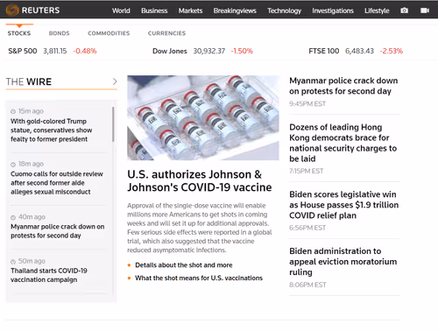
Task: Switch to the Currencies tab
Action: (166, 33)
